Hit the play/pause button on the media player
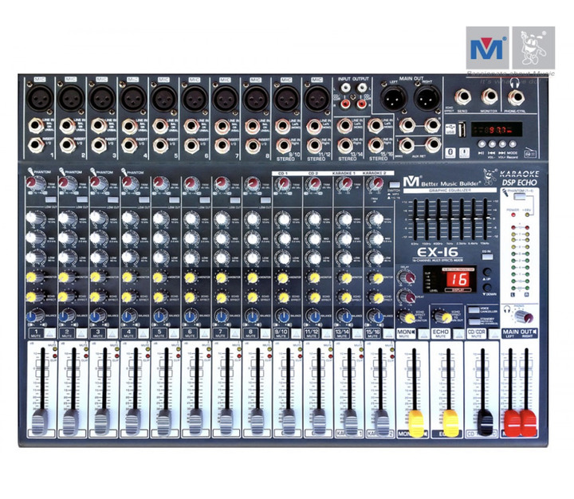This screenshot has width=574, height=499. [x=482, y=144]
